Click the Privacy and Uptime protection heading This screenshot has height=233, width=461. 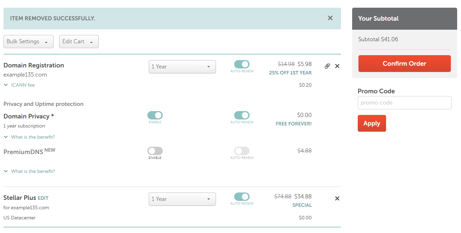[x=43, y=104]
